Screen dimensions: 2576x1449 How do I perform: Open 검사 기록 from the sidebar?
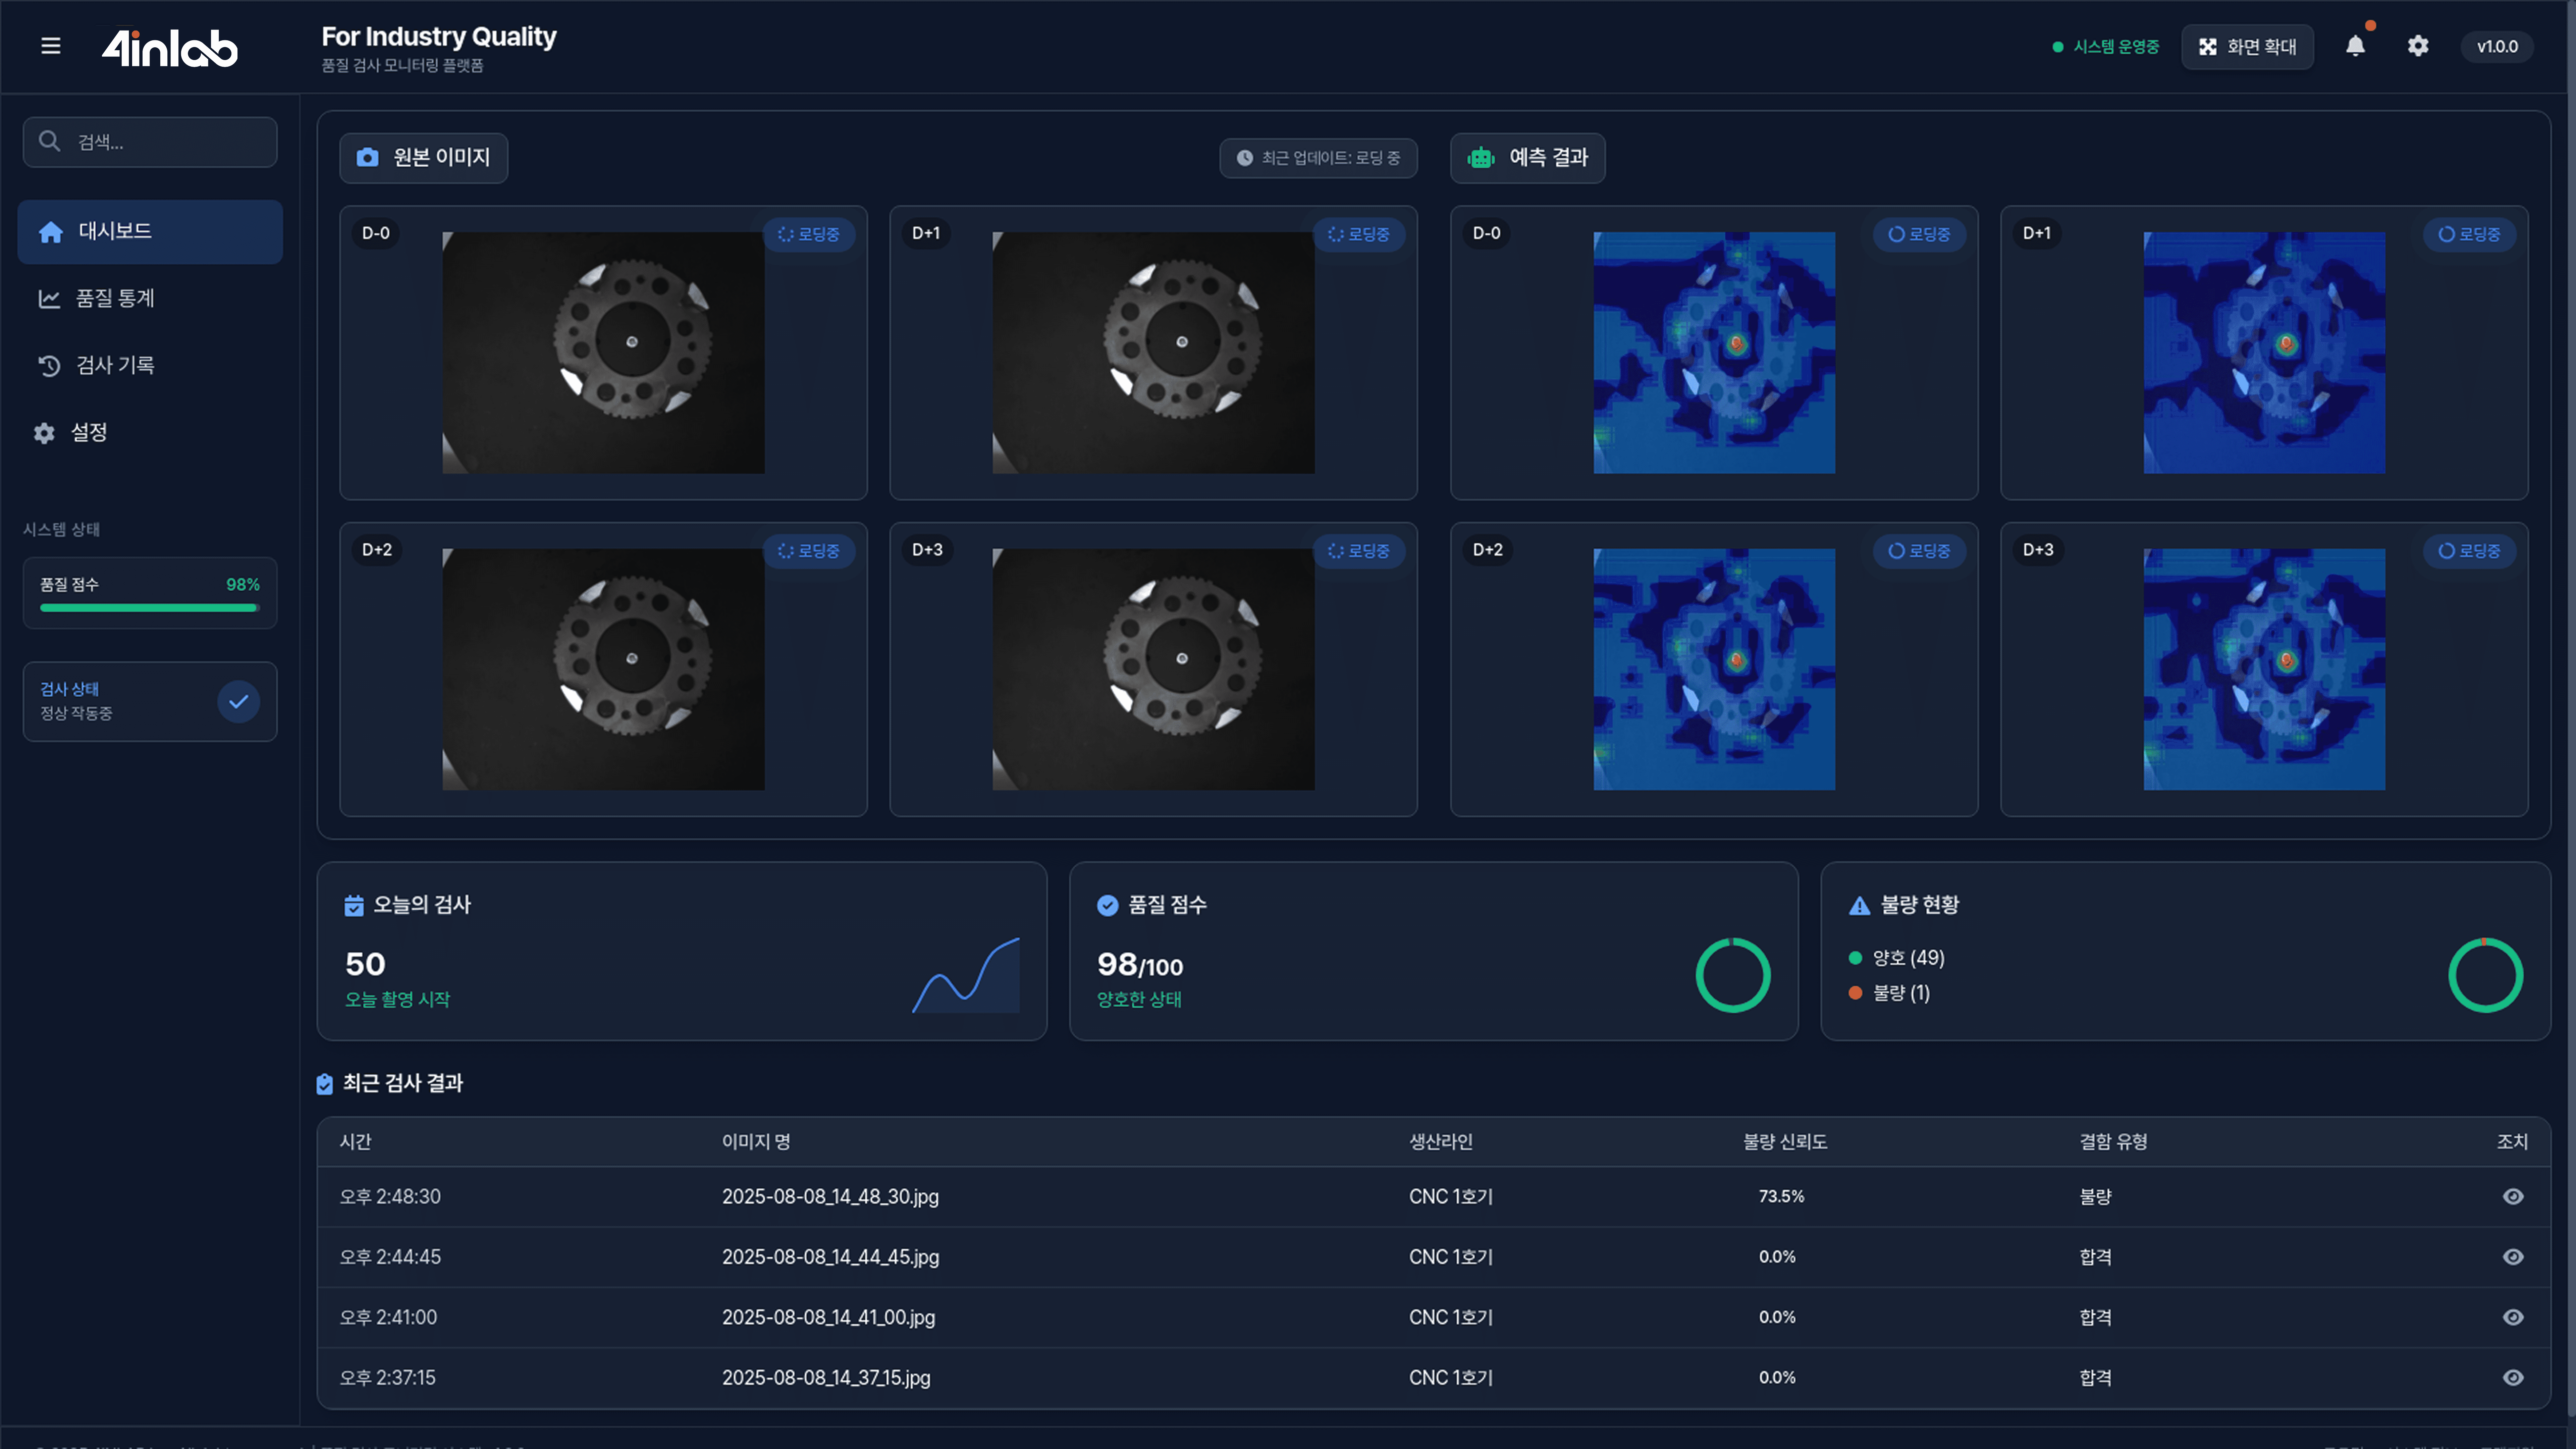pyautogui.click(x=115, y=365)
